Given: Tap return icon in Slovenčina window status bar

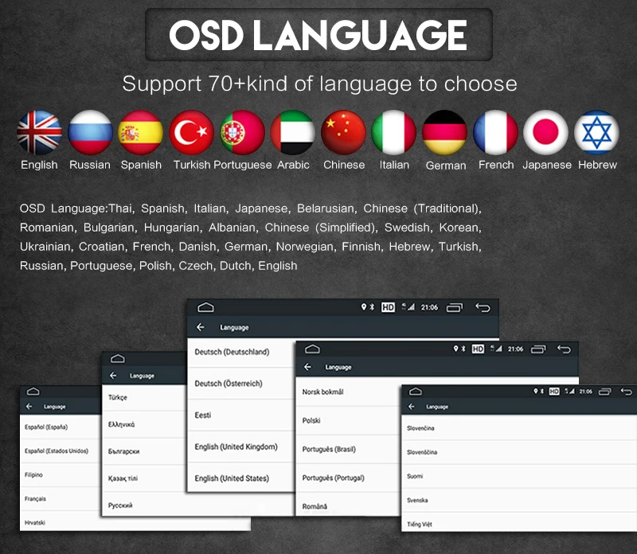Looking at the screenshot, I should [627, 392].
